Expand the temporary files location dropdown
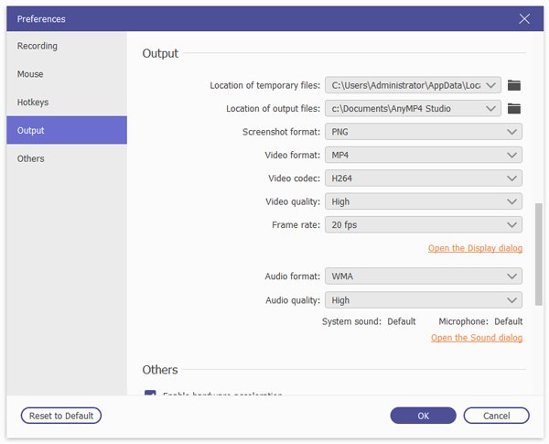The height and width of the screenshot is (444, 549). pos(493,85)
